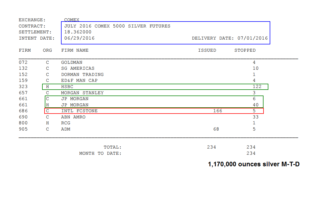This screenshot has width=321, height=201.
Task: Click the FIRM column header
Action: pos(25,50)
